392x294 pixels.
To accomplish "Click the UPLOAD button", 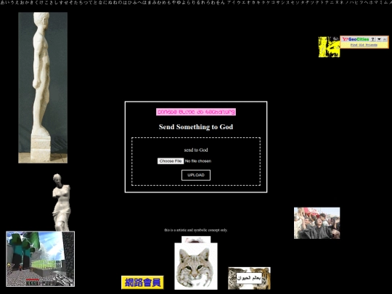I will (x=196, y=175).
